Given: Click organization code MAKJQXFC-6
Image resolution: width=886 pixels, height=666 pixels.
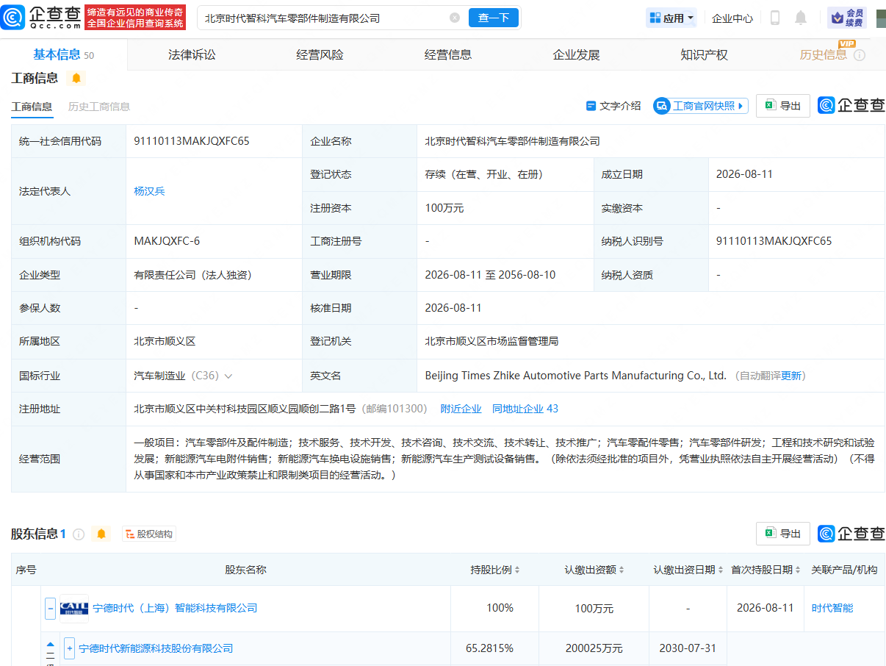Looking at the screenshot, I should coord(167,241).
